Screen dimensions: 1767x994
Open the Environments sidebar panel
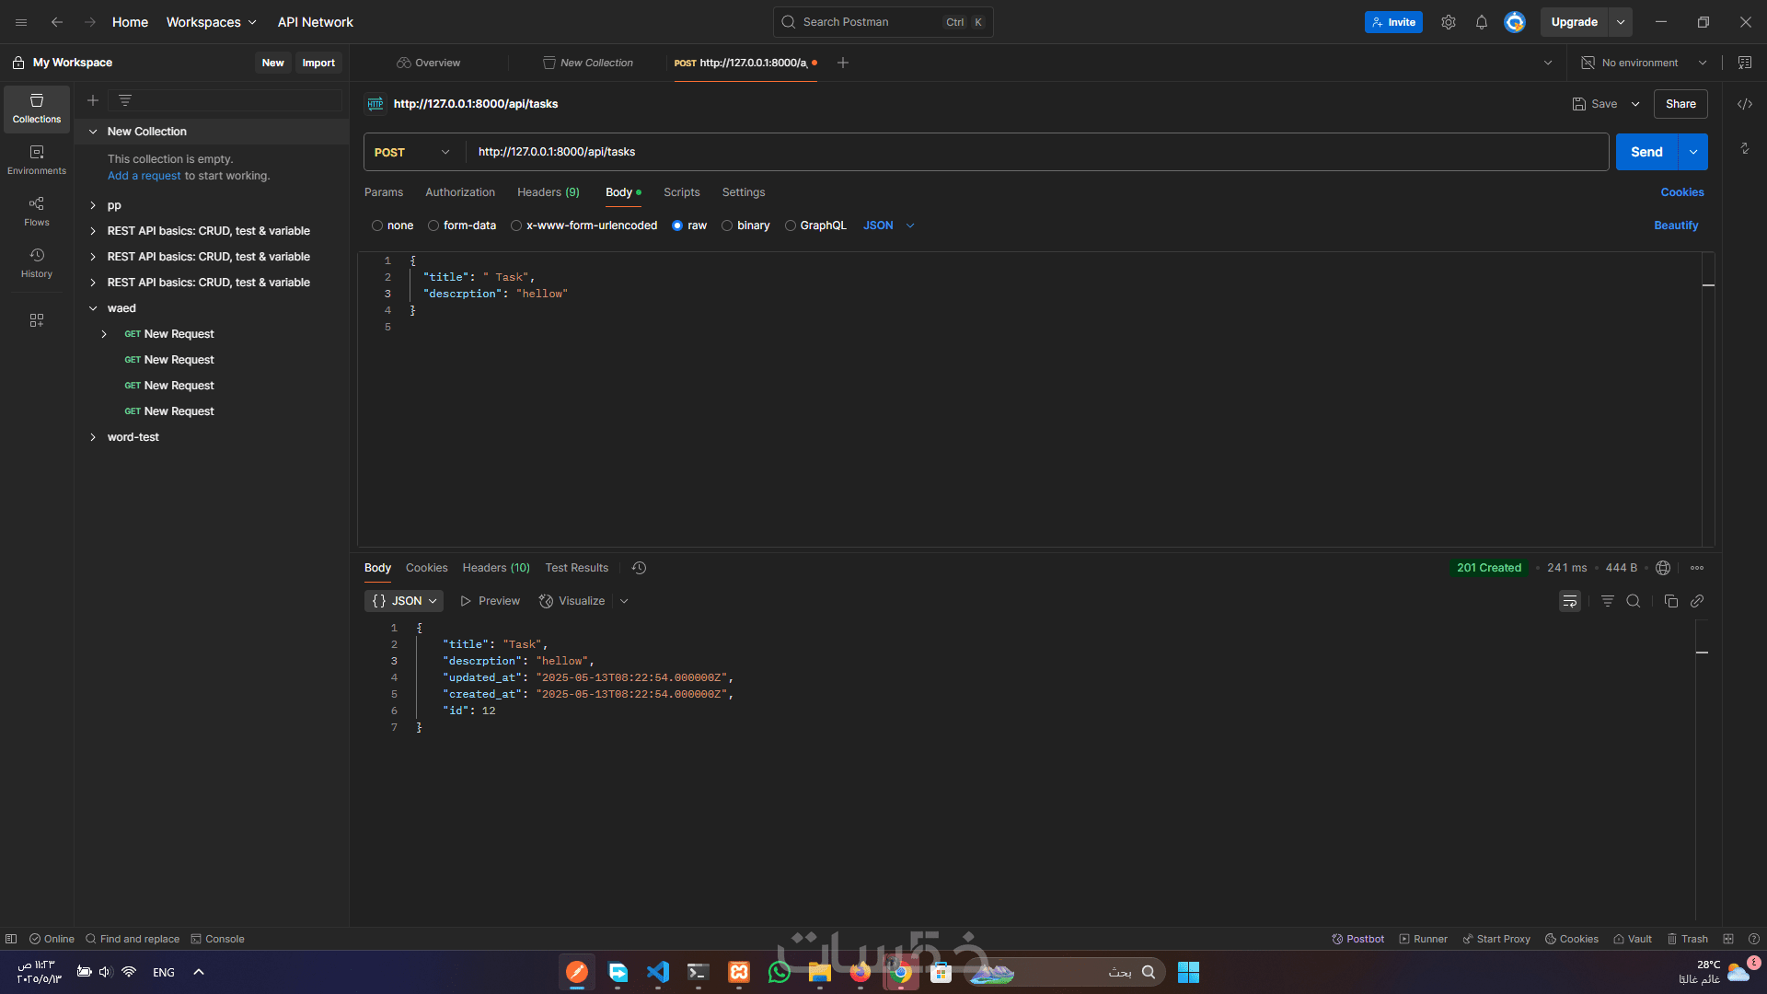pyautogui.click(x=37, y=159)
